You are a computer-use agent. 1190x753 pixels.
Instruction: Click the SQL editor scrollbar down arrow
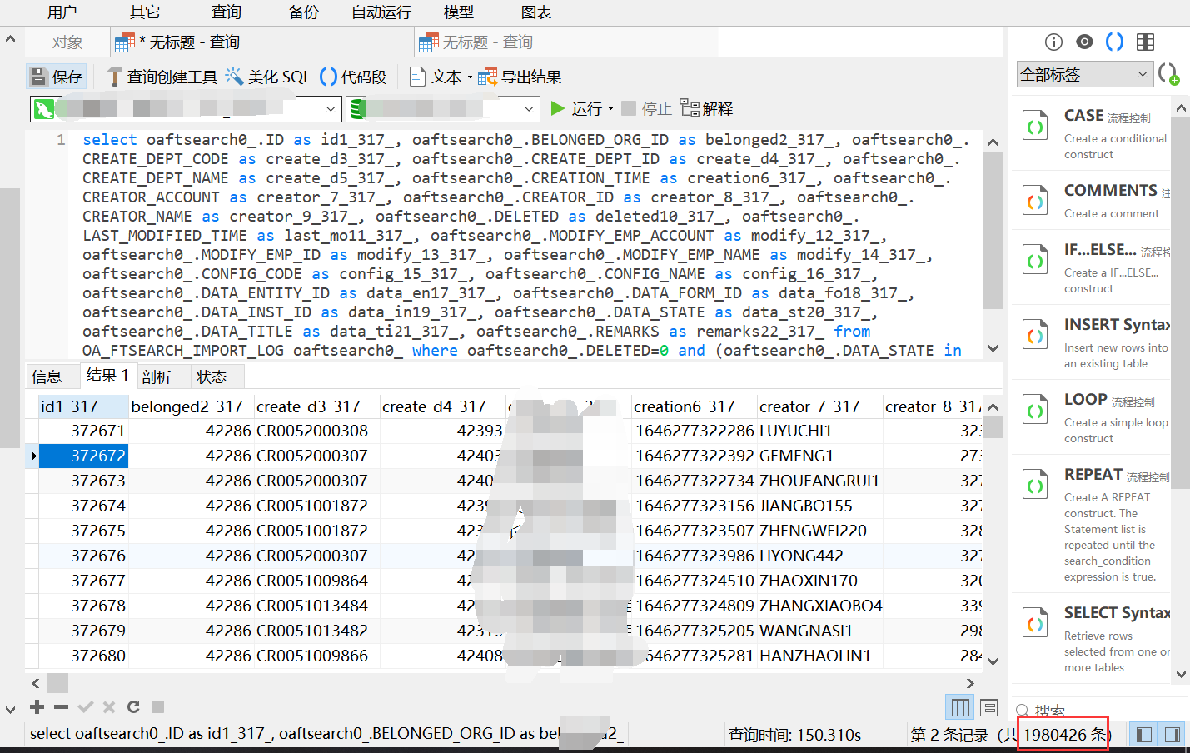pyautogui.click(x=993, y=348)
